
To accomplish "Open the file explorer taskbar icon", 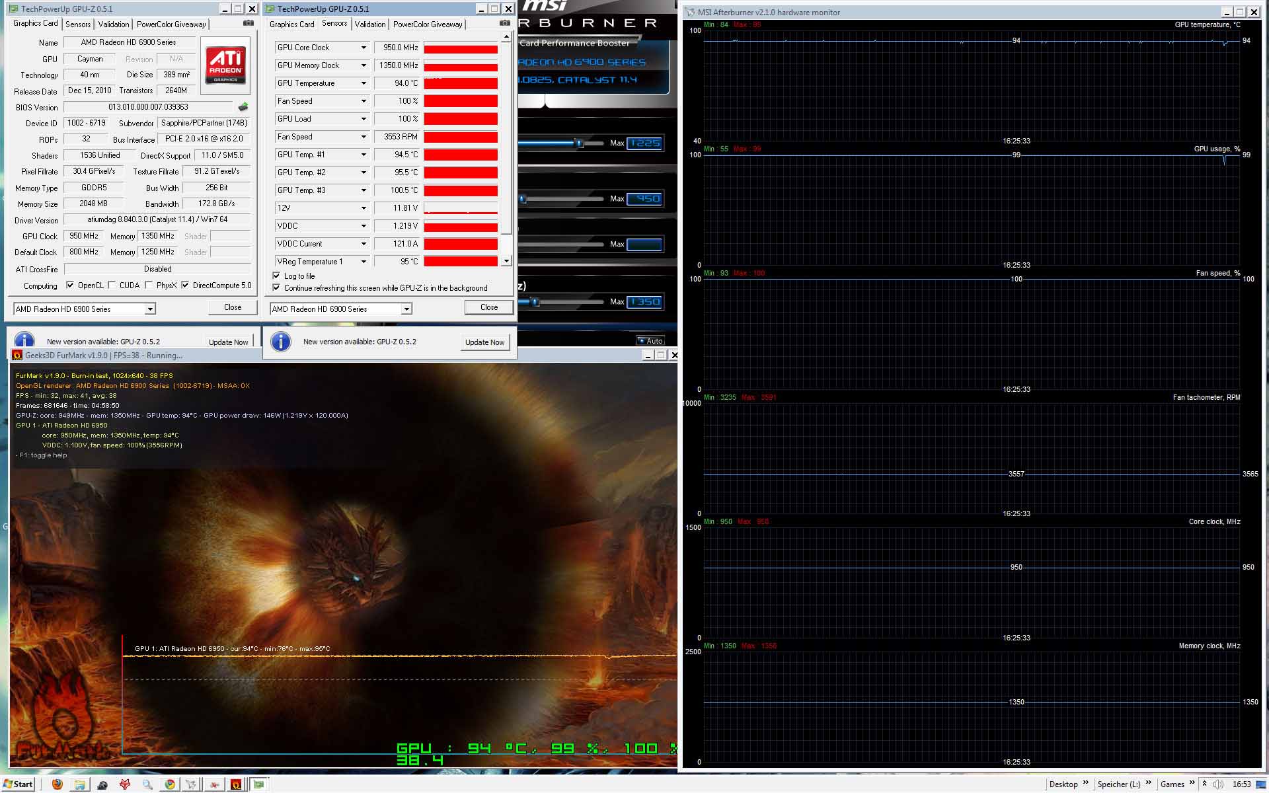I will tap(80, 784).
